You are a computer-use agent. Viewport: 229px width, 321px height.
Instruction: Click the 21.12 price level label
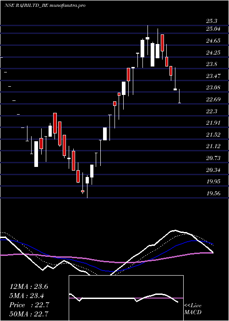213,146
